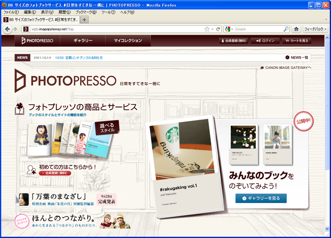Click the book icon beside フォトプレッソの商品とサービス
Image resolution: width=331 pixels, height=238 pixels.
pyautogui.click(x=19, y=109)
